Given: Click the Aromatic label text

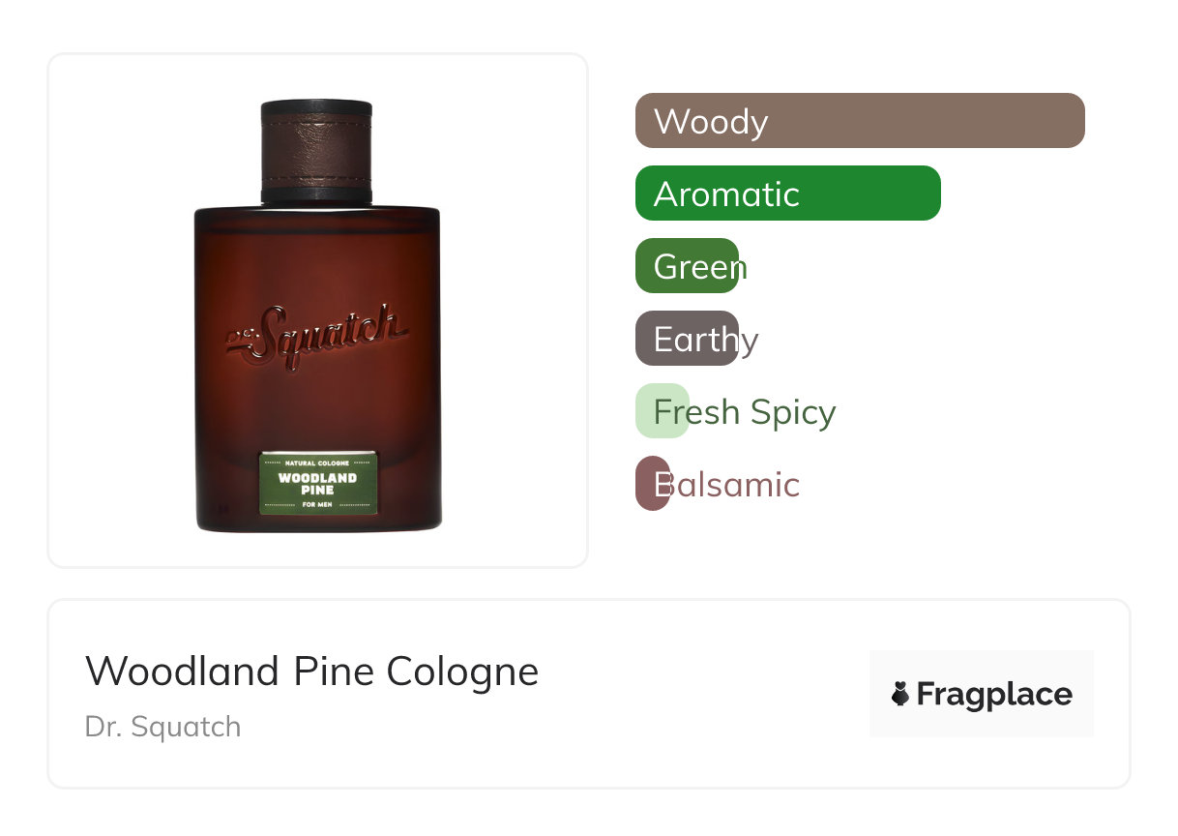Looking at the screenshot, I should (x=726, y=194).
